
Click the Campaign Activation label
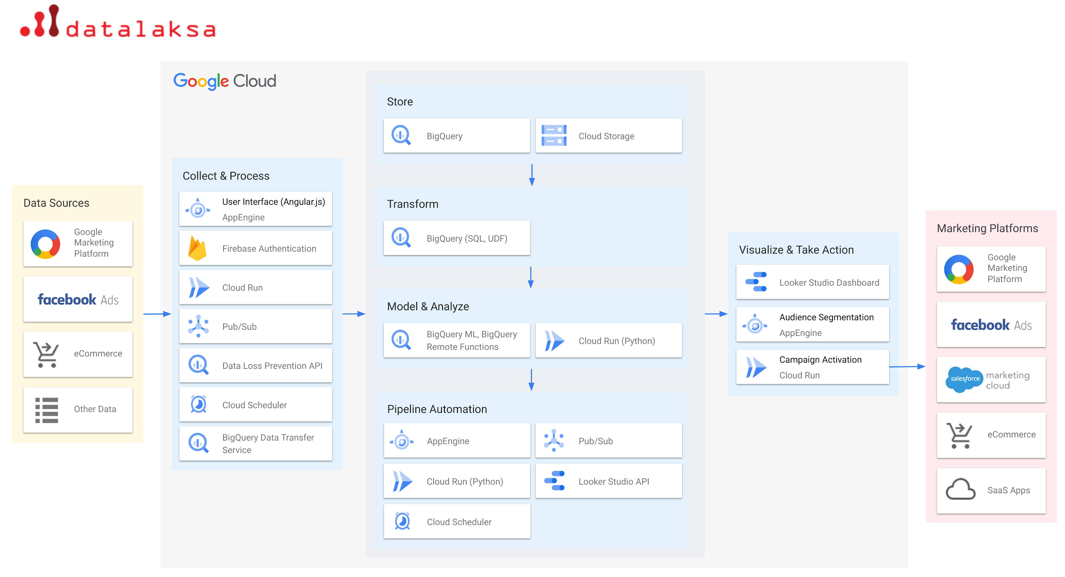(821, 360)
